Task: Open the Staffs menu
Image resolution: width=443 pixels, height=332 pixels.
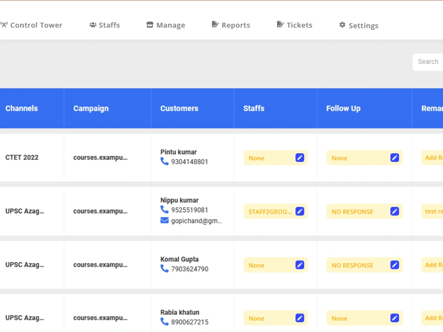Action: [105, 25]
